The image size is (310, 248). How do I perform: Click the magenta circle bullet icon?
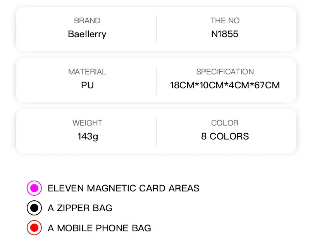point(34,188)
